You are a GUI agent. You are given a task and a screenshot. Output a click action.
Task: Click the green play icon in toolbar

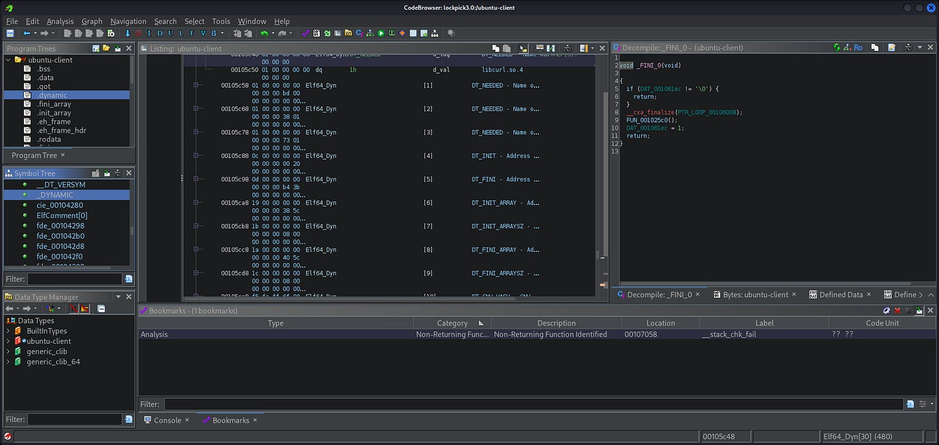(x=381, y=33)
